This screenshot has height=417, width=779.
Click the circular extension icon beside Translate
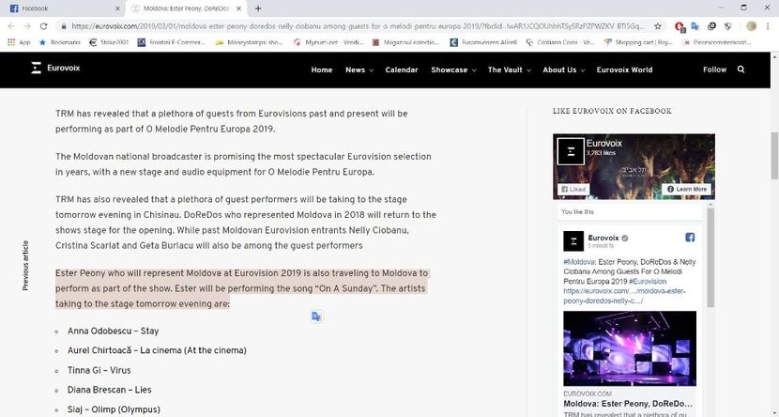[711, 26]
